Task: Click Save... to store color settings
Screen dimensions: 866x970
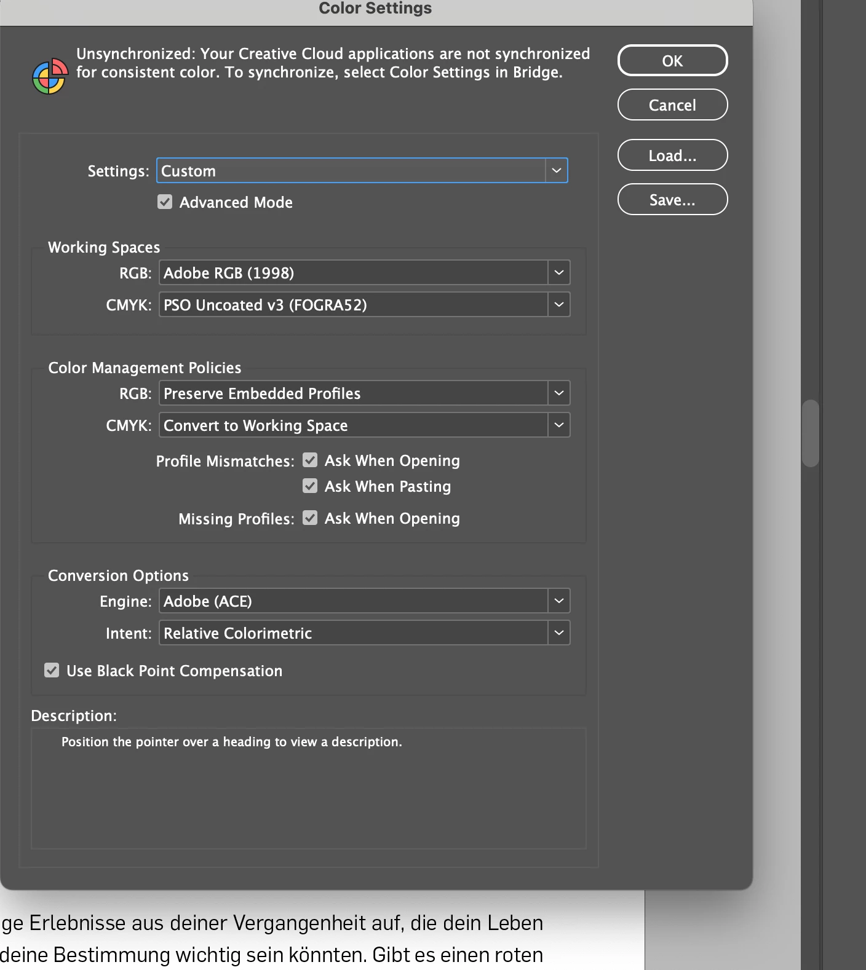Action: [x=672, y=199]
